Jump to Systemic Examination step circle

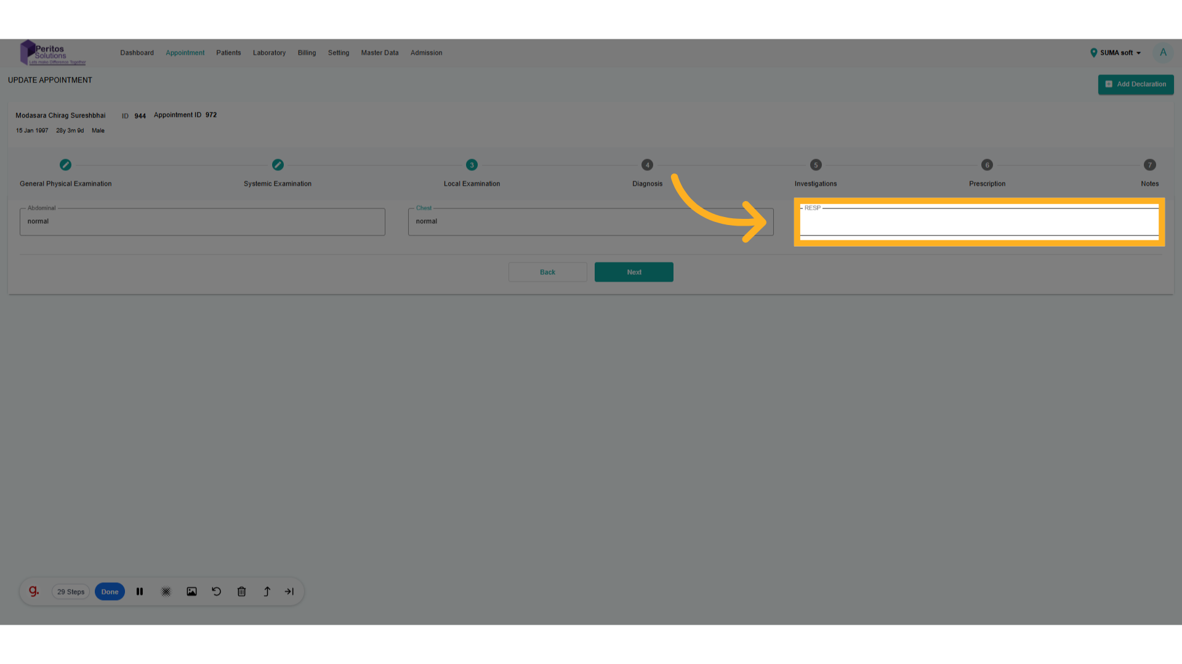pyautogui.click(x=278, y=165)
